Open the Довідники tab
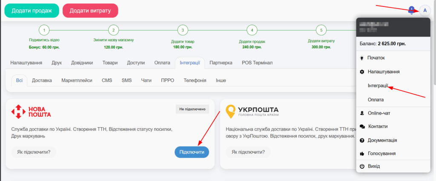436x181 pixels. [82, 63]
